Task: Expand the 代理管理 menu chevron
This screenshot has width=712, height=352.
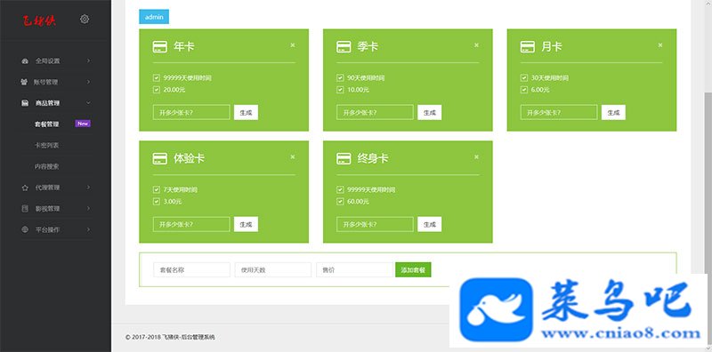Action: click(x=88, y=188)
